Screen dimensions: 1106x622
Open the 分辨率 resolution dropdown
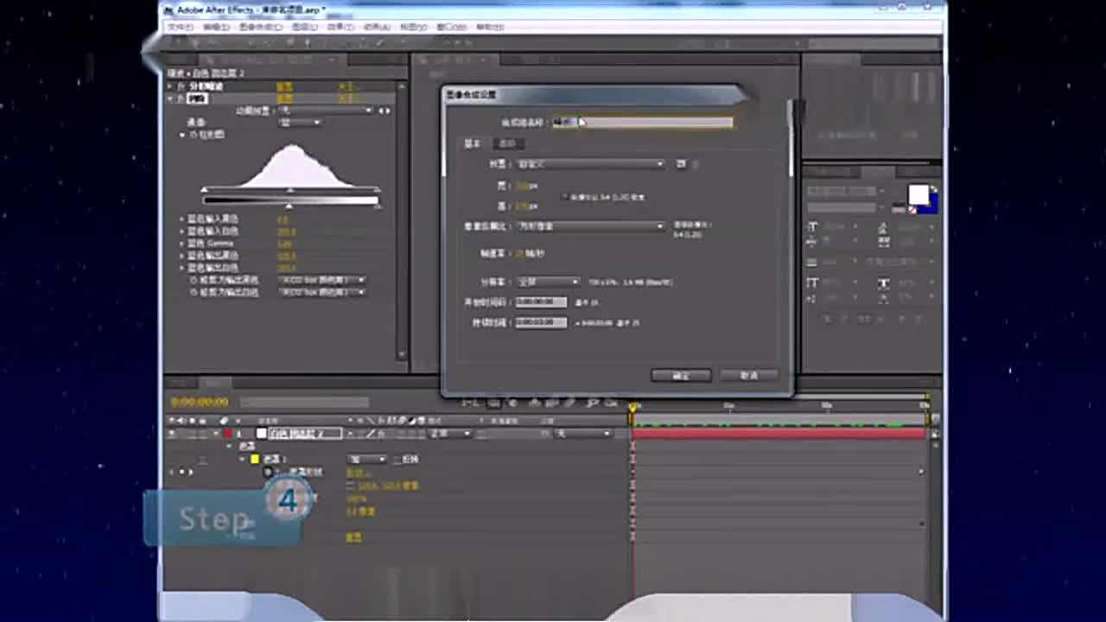point(549,282)
